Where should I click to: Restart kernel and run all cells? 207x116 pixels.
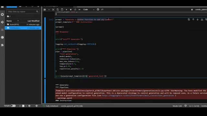pos(80,10)
